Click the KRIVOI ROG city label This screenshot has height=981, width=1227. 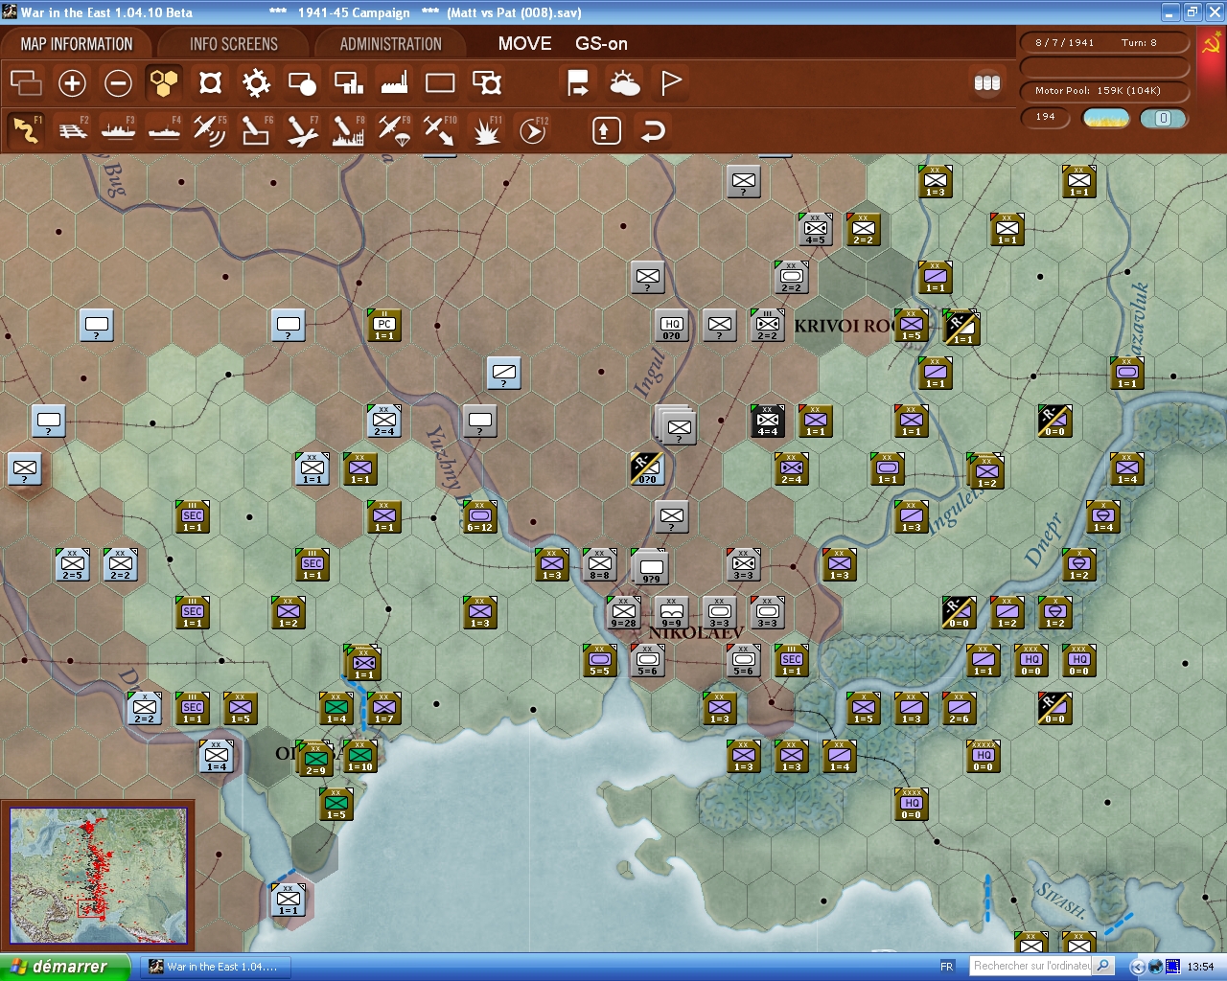coord(844,326)
